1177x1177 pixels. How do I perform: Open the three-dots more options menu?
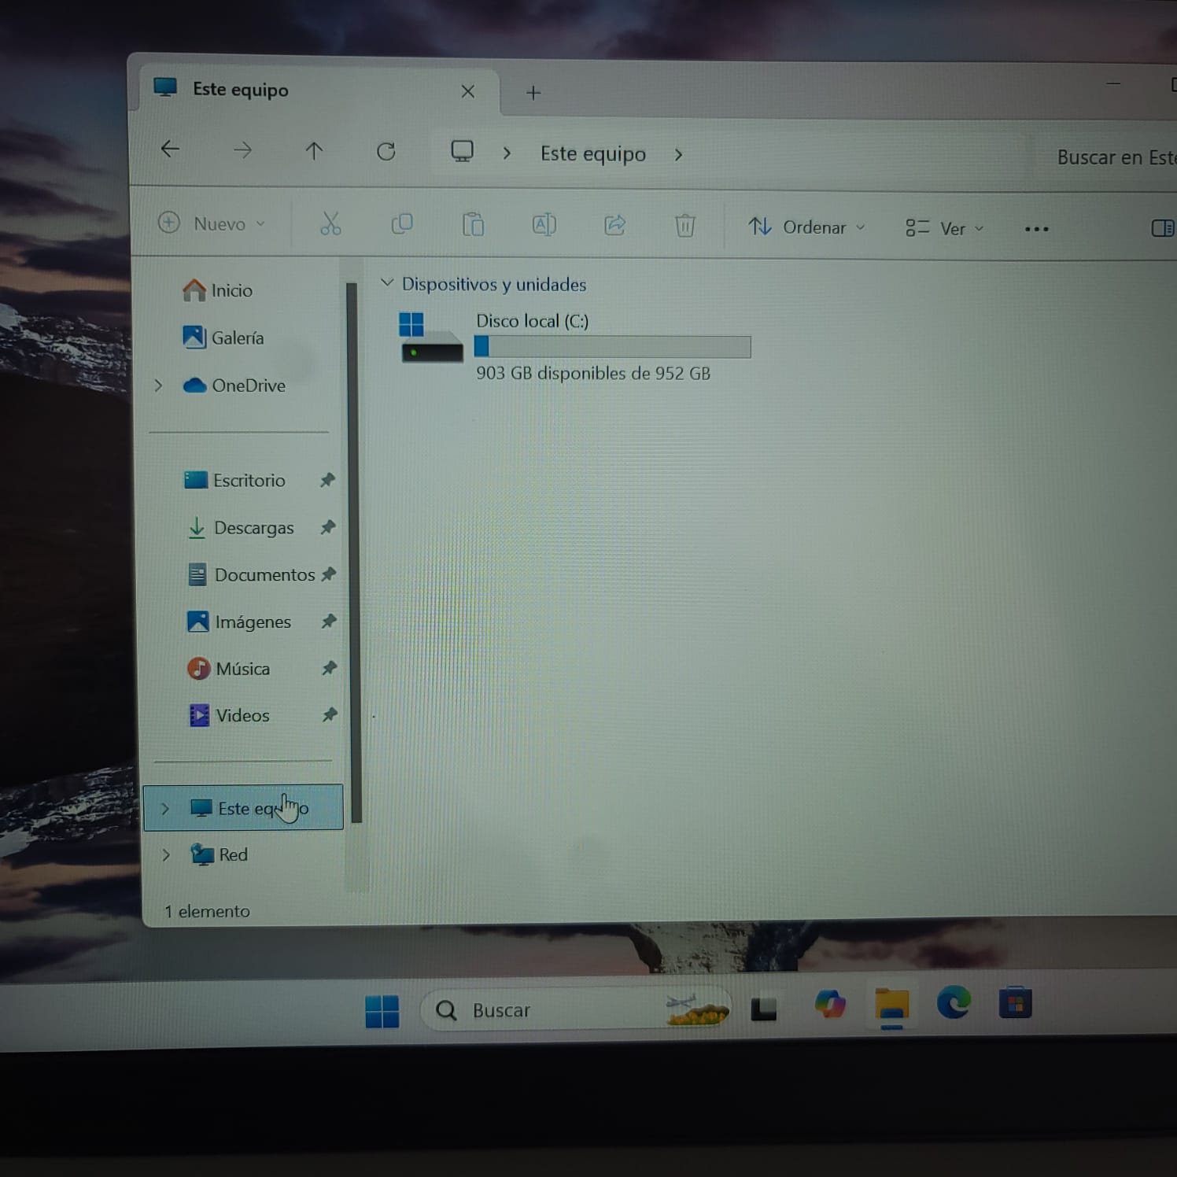pyautogui.click(x=1036, y=229)
